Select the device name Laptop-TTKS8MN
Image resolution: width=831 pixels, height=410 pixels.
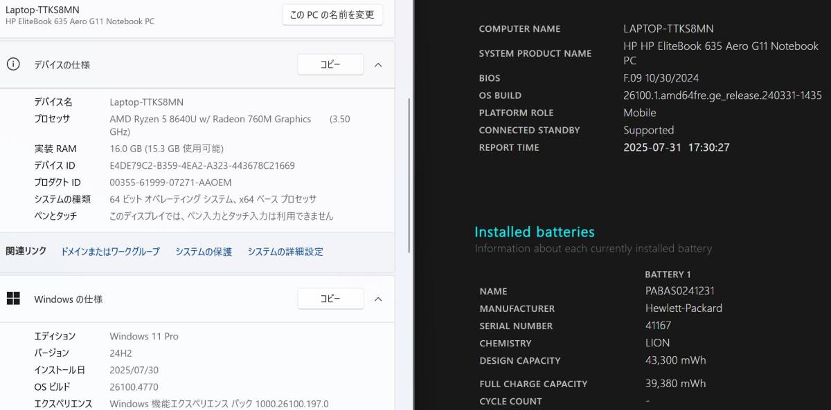148,102
